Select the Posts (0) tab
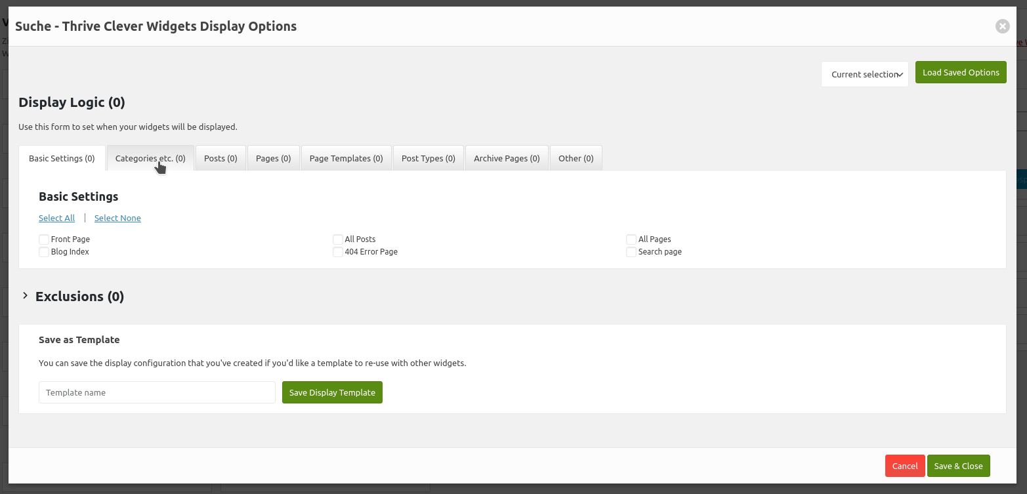 (x=220, y=158)
